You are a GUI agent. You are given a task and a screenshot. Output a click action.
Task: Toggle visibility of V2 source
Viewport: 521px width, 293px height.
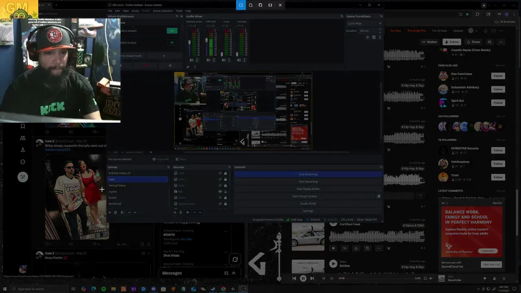tap(220, 191)
